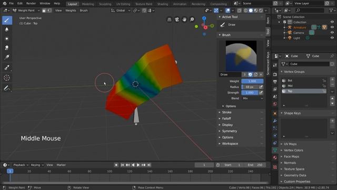Open the File menu
Screen dimensions: 337x190
click(x=12, y=4)
